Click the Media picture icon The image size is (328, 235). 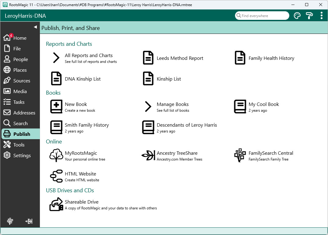coord(7,91)
